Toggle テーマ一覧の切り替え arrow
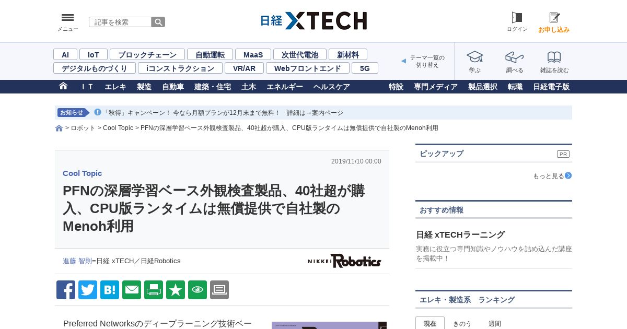Viewport: 627px width, 329px height. 403,61
